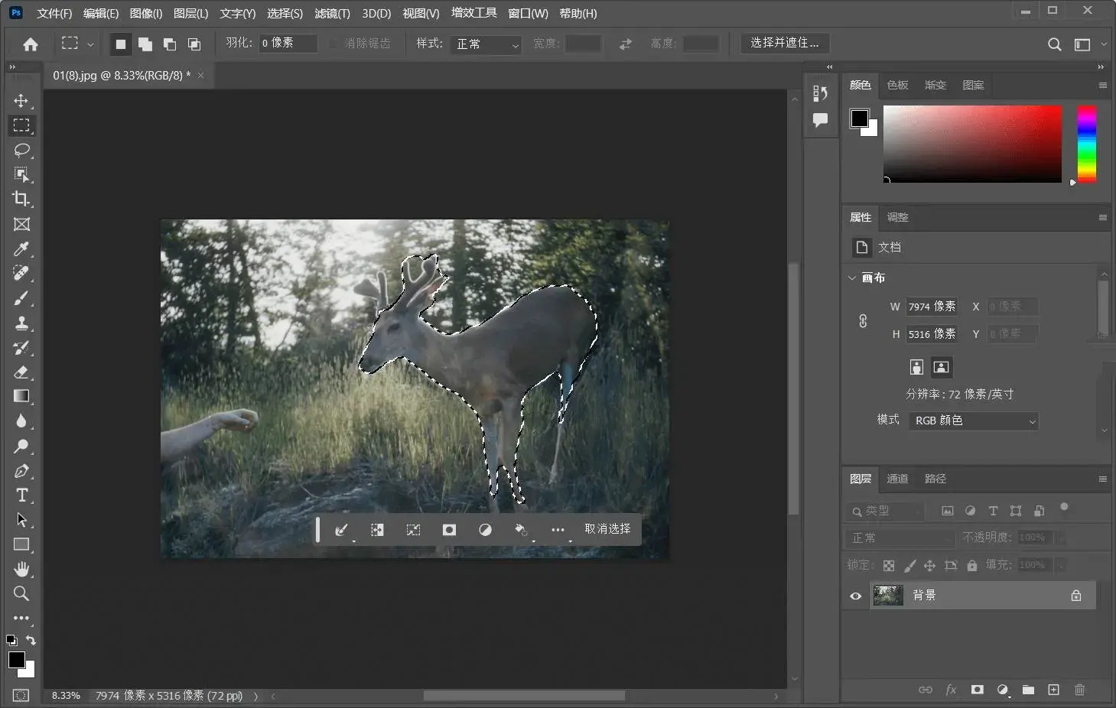Screen dimensions: 1116x708
Task: Open the 滤镜 menu
Action: 331,13
